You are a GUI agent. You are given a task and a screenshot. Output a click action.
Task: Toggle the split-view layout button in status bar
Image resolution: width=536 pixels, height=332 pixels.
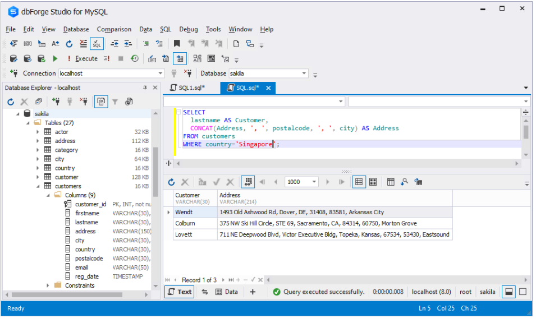(507, 292)
